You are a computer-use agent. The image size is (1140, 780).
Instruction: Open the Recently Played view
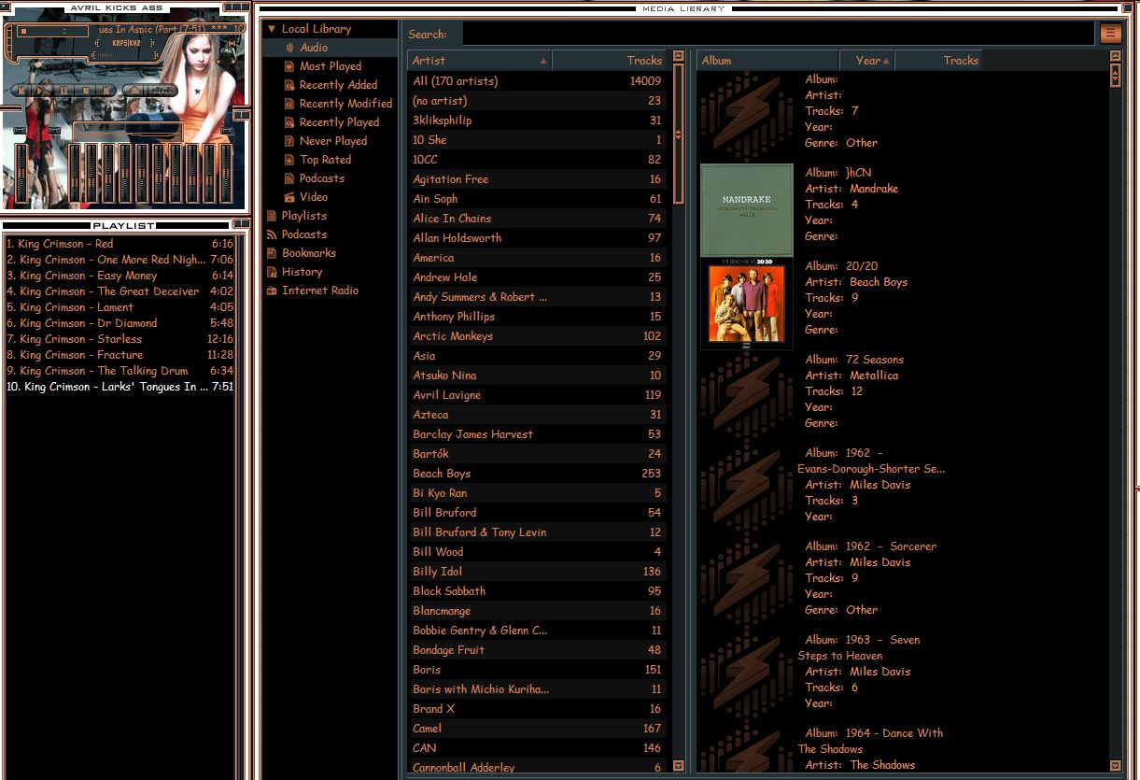(x=339, y=122)
